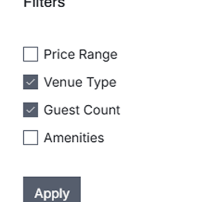The width and height of the screenshot is (207, 202).
Task: Toggle on the Price Range filter
Action: (x=30, y=54)
